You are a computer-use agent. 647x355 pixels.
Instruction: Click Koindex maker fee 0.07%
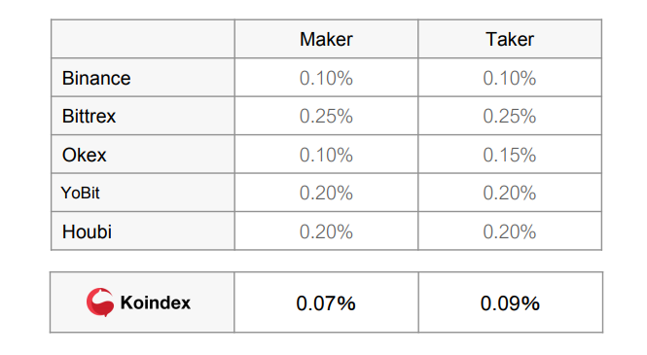pos(326,303)
